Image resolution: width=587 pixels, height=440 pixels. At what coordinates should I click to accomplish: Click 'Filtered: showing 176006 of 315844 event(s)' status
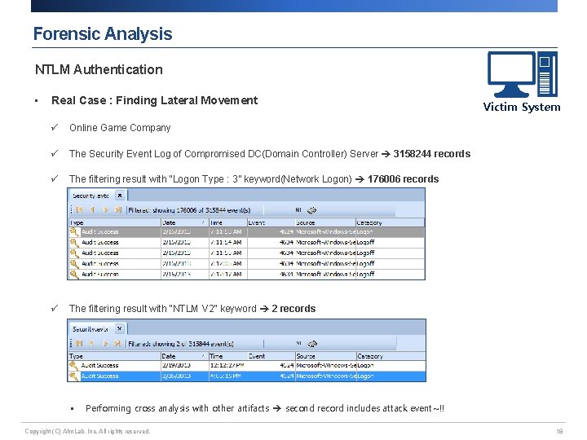(x=189, y=210)
